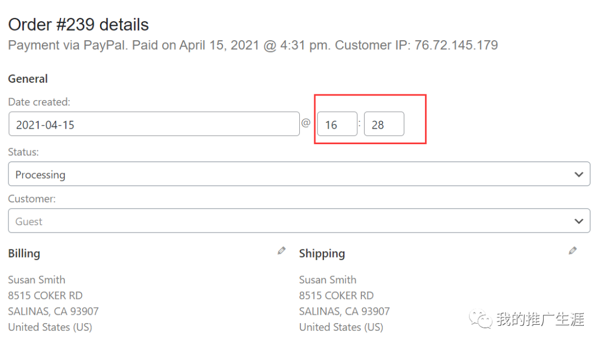Focus the Date created field 2021-04-15
This screenshot has height=346, width=604.
tap(154, 124)
